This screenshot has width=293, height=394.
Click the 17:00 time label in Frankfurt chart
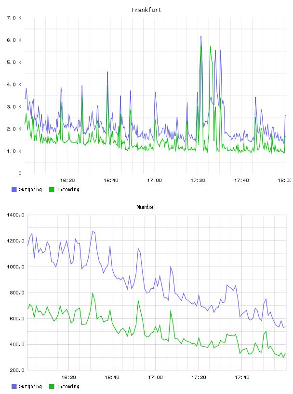[x=154, y=181]
